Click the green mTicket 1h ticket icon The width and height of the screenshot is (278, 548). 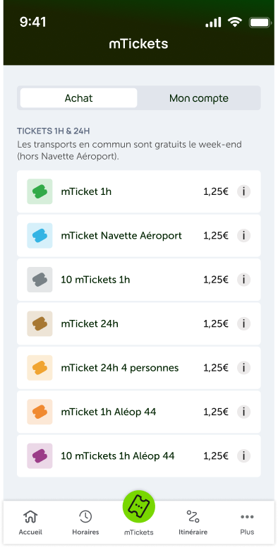(x=40, y=191)
